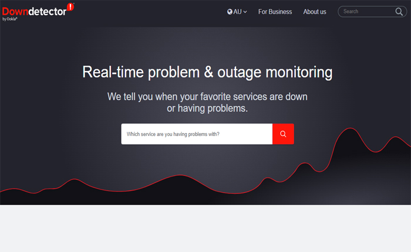411x252 pixels.
Task: Click the Downdetector logo wordmark
Action: click(x=34, y=10)
